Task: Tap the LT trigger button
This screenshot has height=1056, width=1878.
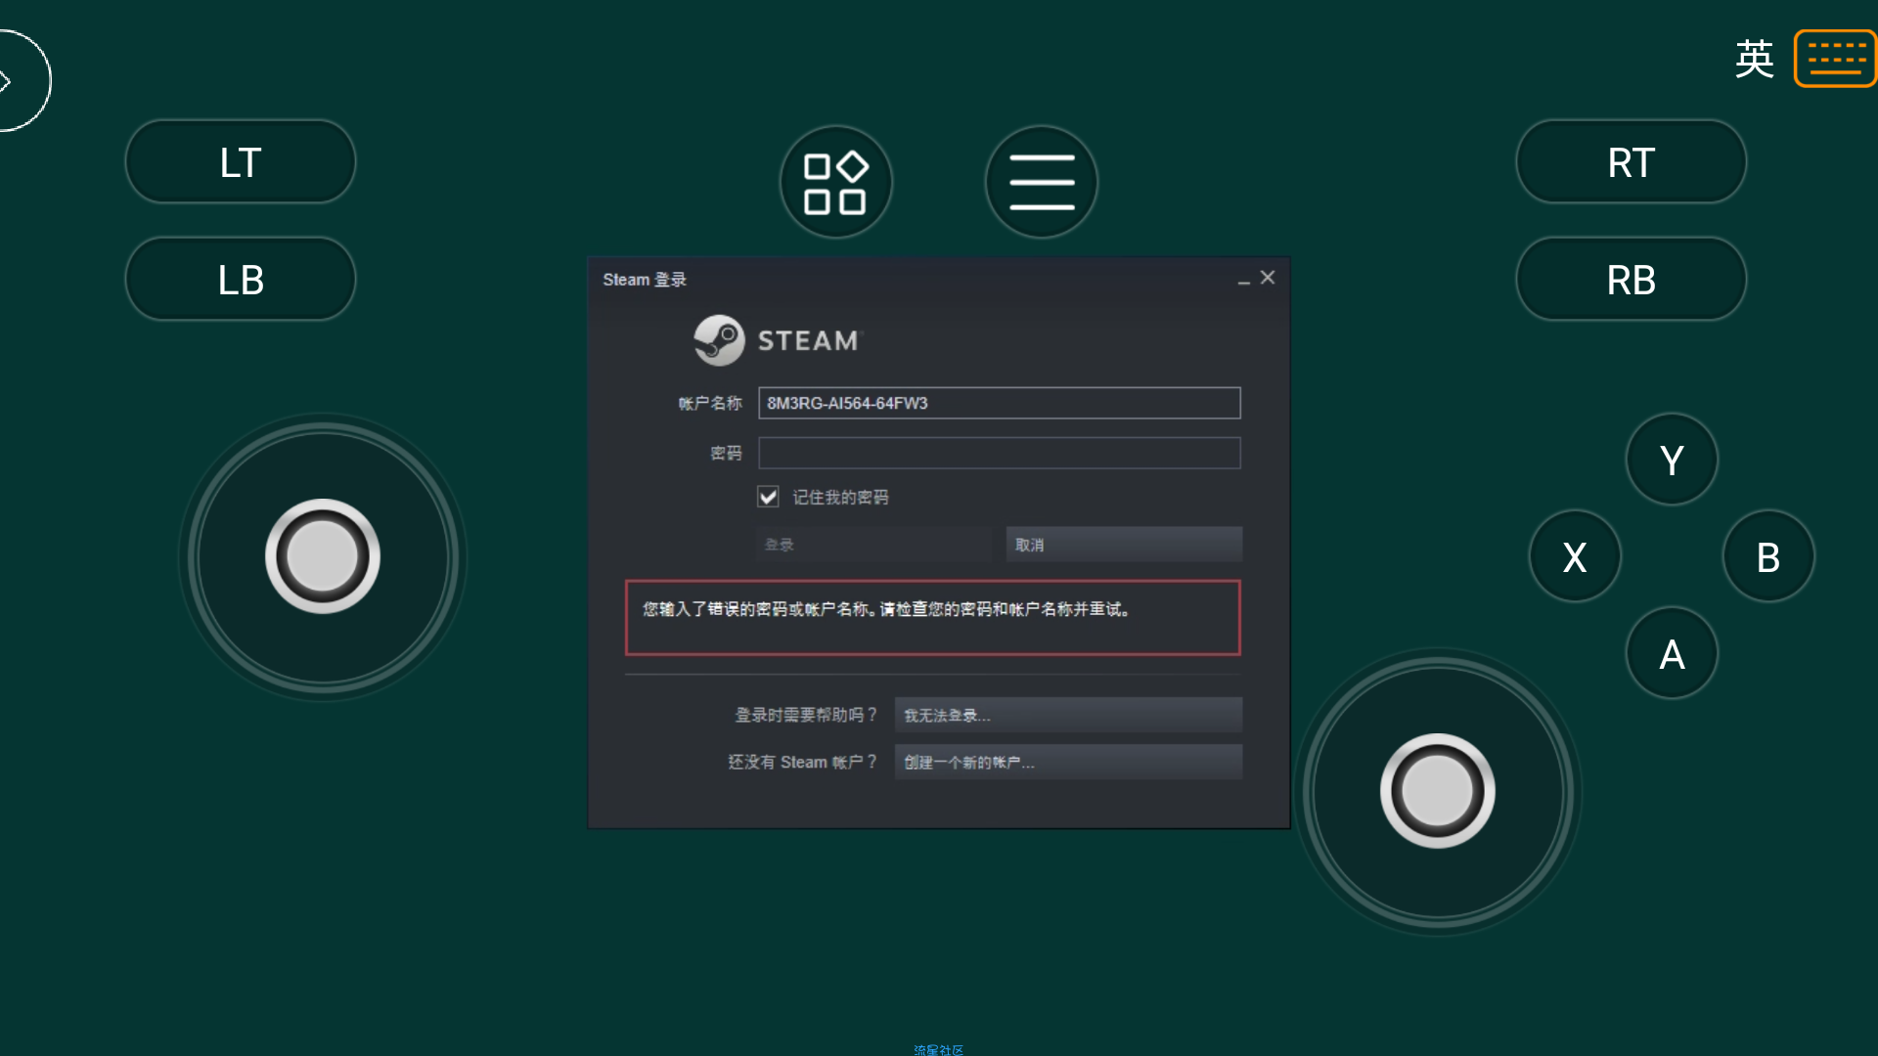Action: click(x=241, y=162)
